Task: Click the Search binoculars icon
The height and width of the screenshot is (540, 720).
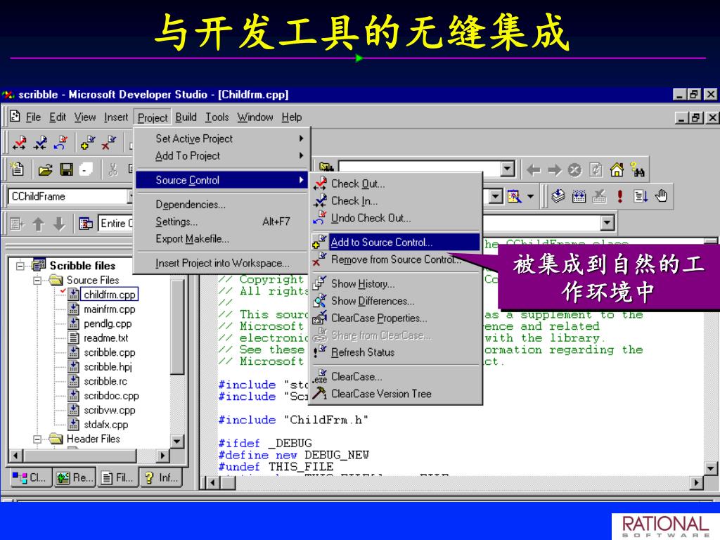Action: click(637, 170)
